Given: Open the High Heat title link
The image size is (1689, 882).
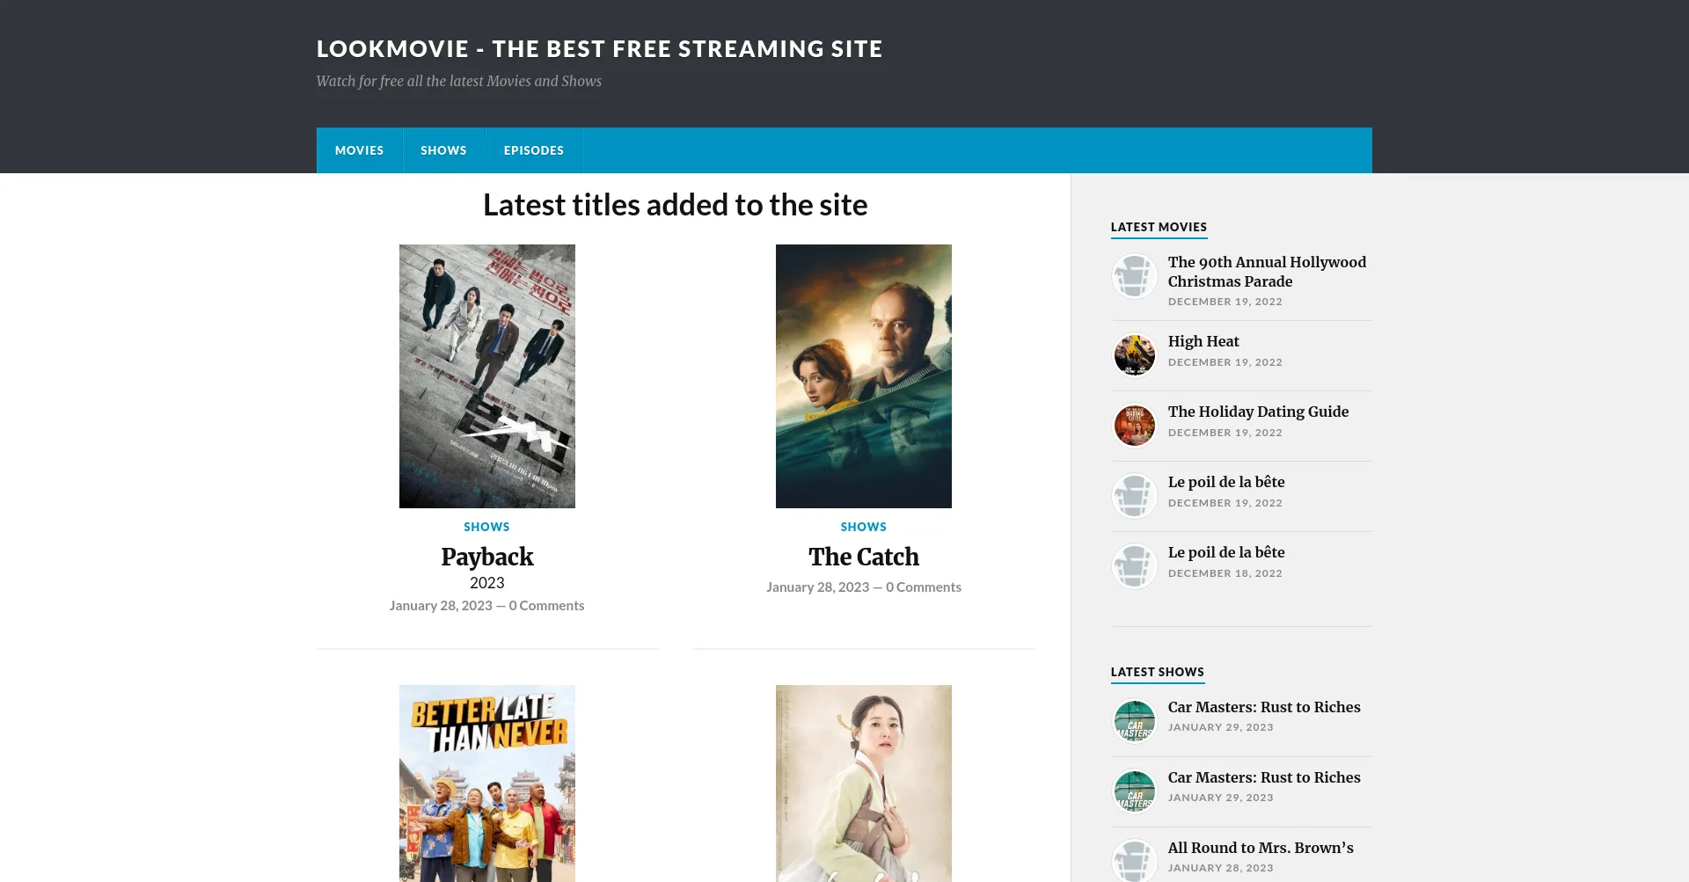Looking at the screenshot, I should (x=1203, y=341).
